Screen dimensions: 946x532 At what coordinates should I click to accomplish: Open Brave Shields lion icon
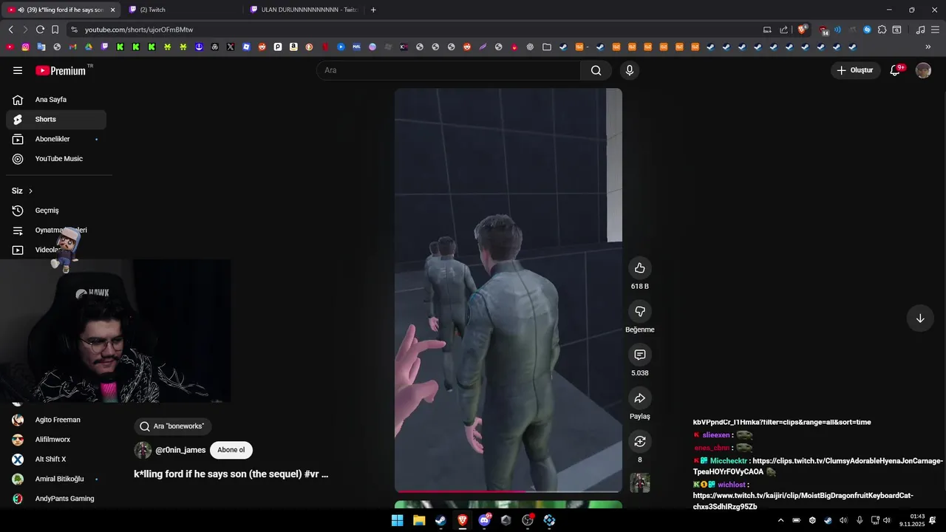[802, 30]
